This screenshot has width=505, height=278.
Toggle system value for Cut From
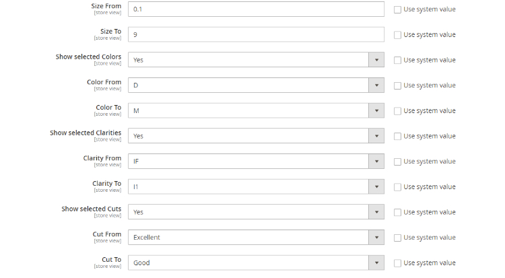point(397,238)
